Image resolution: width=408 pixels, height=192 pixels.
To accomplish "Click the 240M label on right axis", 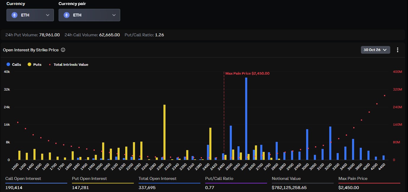I will pyautogui.click(x=397, y=107).
